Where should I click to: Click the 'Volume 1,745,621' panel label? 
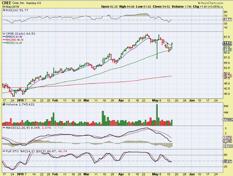20,104
